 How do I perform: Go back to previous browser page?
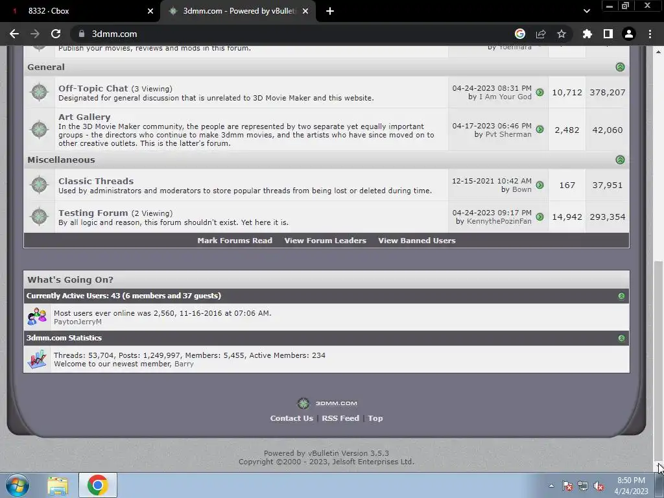pyautogui.click(x=14, y=34)
